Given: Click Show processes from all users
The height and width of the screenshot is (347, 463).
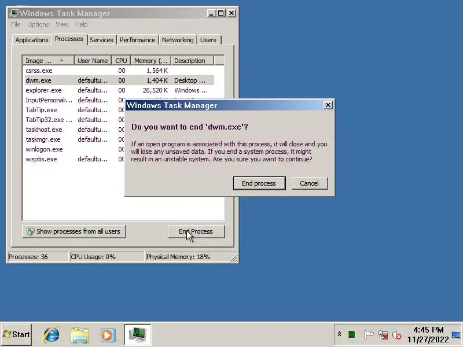Looking at the screenshot, I should [74, 231].
